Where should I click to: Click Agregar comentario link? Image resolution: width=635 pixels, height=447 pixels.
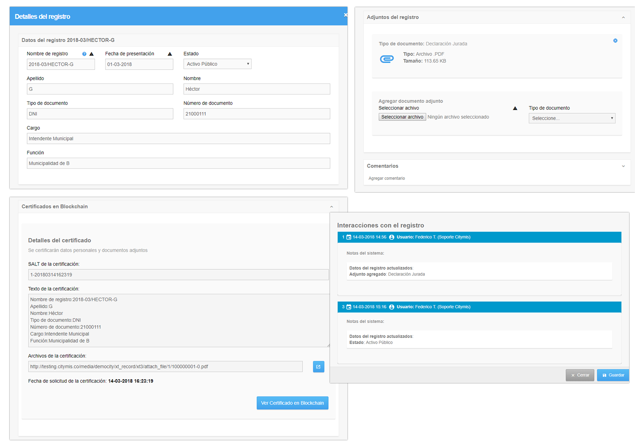click(386, 179)
